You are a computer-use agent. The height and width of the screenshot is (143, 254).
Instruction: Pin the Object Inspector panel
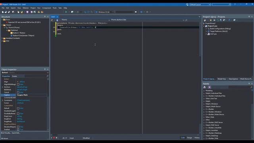45,69
